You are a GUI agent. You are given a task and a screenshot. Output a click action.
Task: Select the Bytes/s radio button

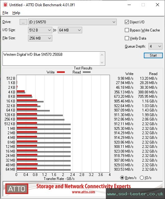(122, 178)
